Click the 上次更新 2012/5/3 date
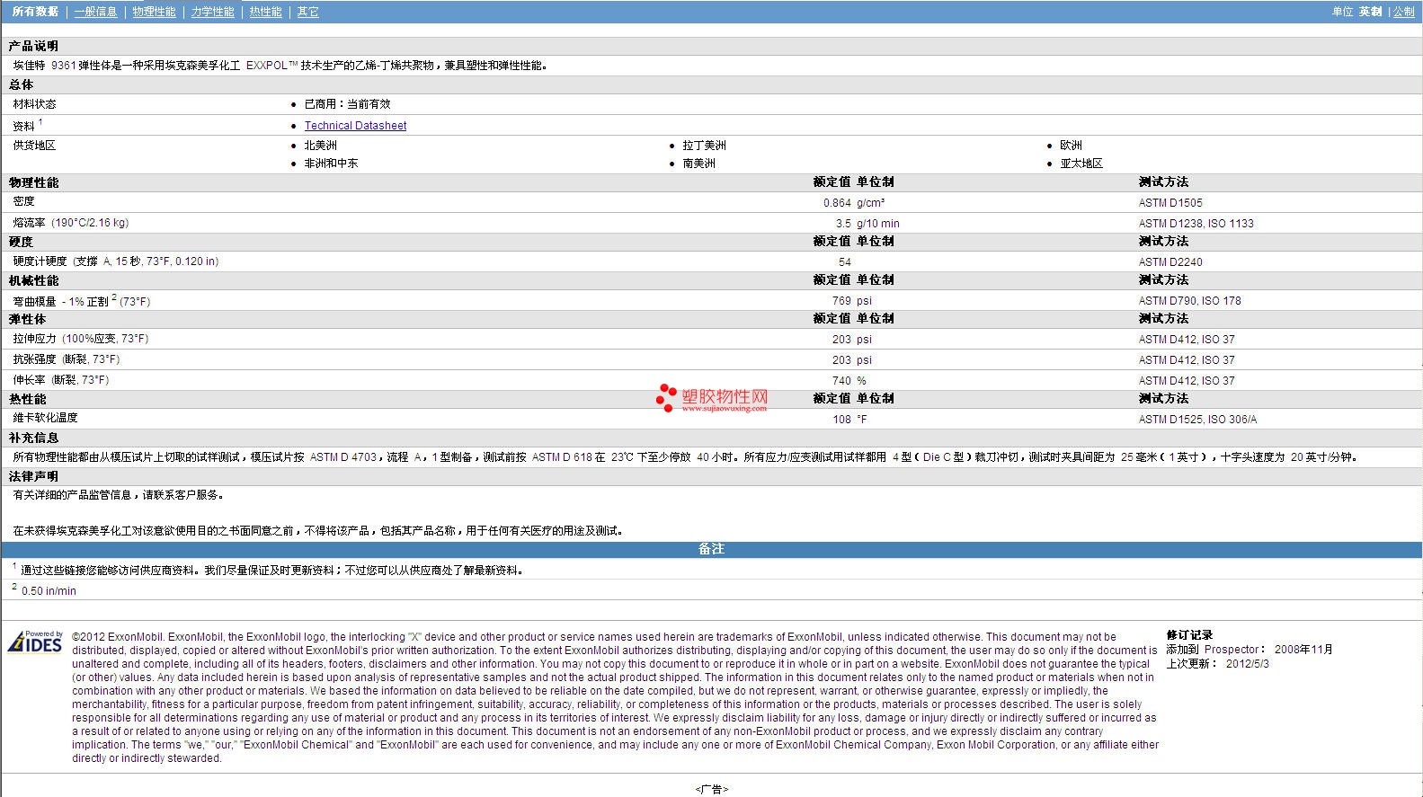The height and width of the screenshot is (797, 1423). point(1218,664)
